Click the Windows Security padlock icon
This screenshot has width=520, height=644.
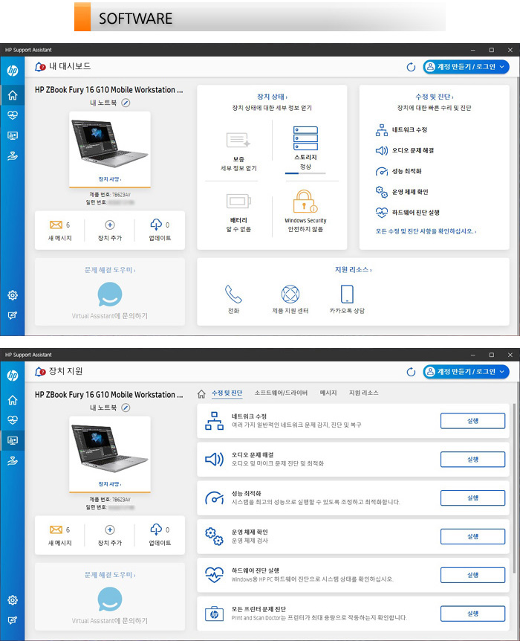(x=305, y=202)
